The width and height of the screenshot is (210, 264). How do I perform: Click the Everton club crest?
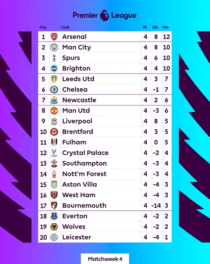pos(54,216)
